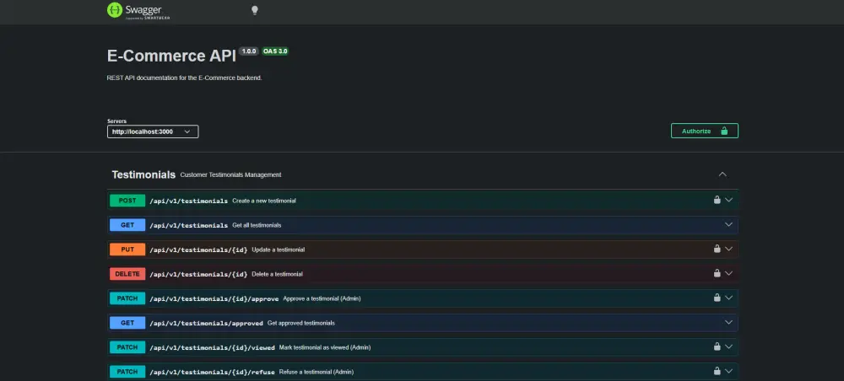
Task: Click 'Mark testimonial as viewed (Admin)' text
Action: pyautogui.click(x=325, y=347)
